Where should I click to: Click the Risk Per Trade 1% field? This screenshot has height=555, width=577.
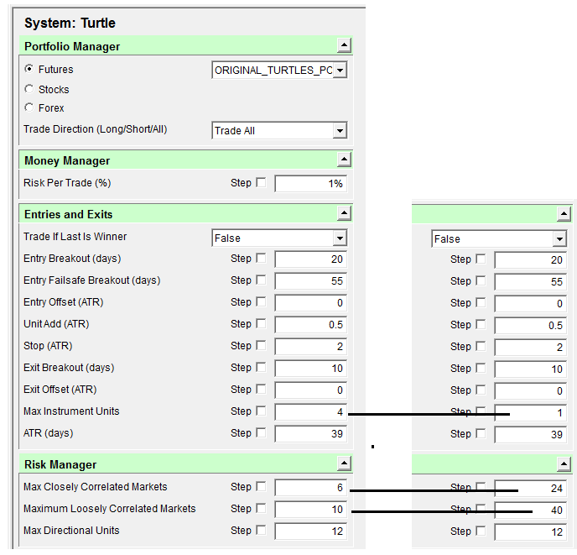point(310,184)
